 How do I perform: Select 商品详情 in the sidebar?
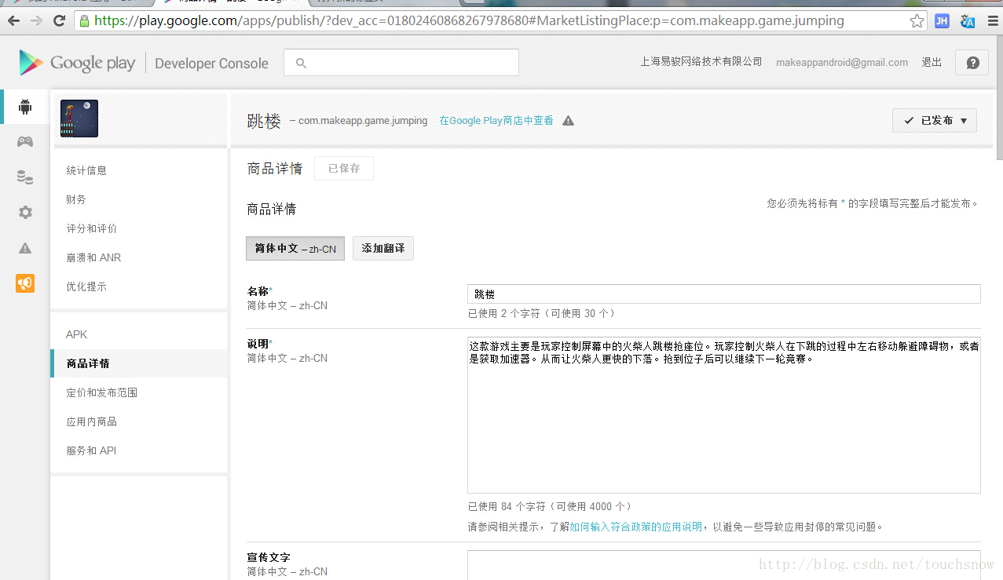click(x=139, y=363)
